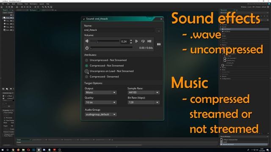Open the Bit Rate 128 dropdown

[144, 102]
